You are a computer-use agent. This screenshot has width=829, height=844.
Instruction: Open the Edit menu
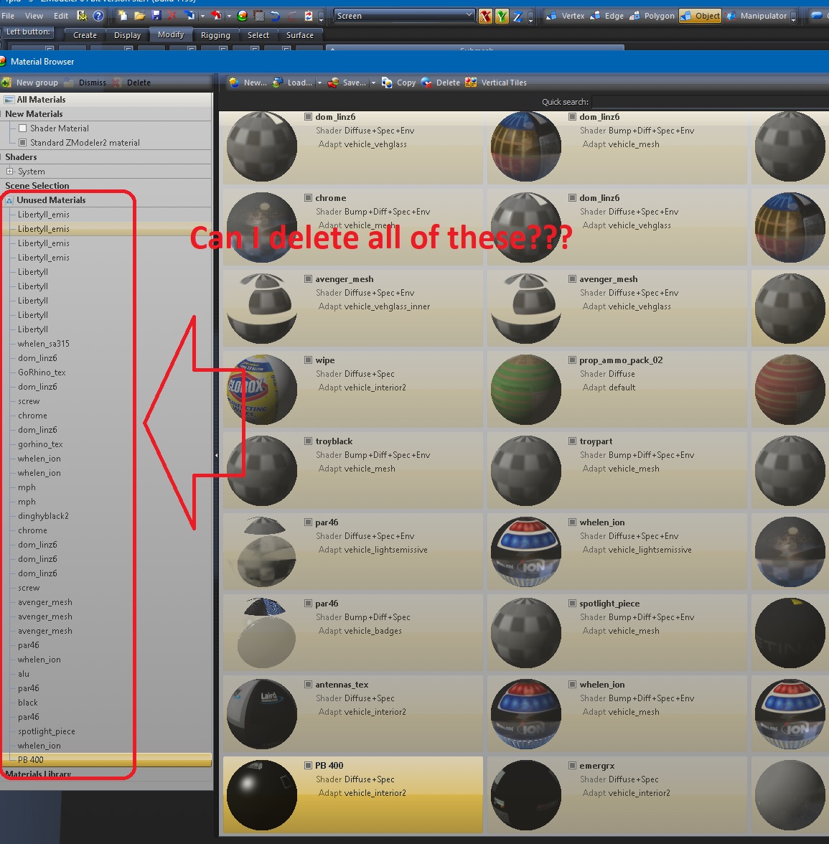(x=61, y=16)
